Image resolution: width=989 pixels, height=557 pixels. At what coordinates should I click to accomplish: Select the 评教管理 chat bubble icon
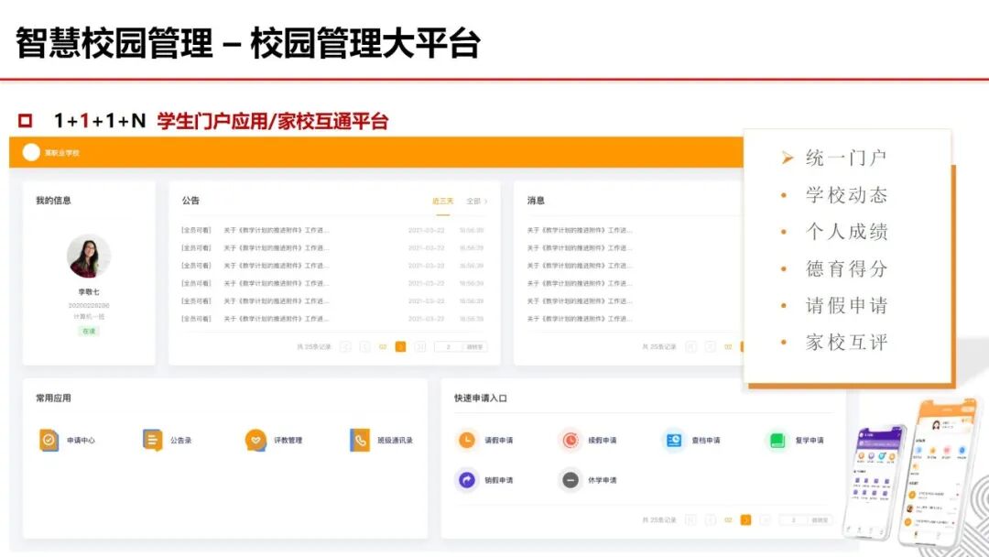tap(254, 440)
